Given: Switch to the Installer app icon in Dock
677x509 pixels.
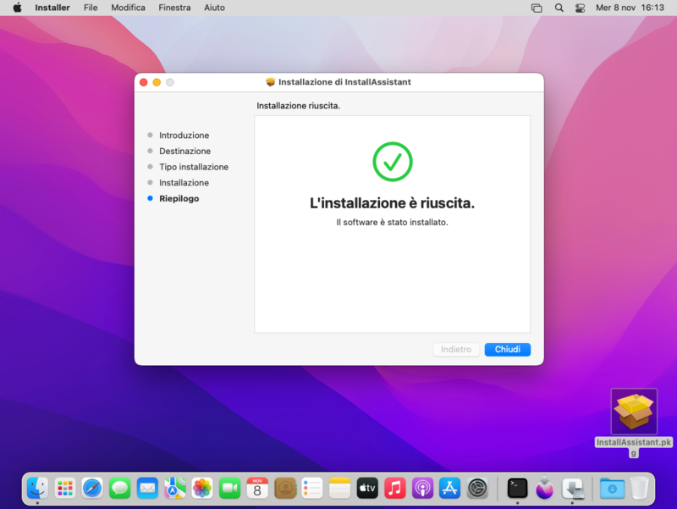Looking at the screenshot, I should [x=573, y=489].
